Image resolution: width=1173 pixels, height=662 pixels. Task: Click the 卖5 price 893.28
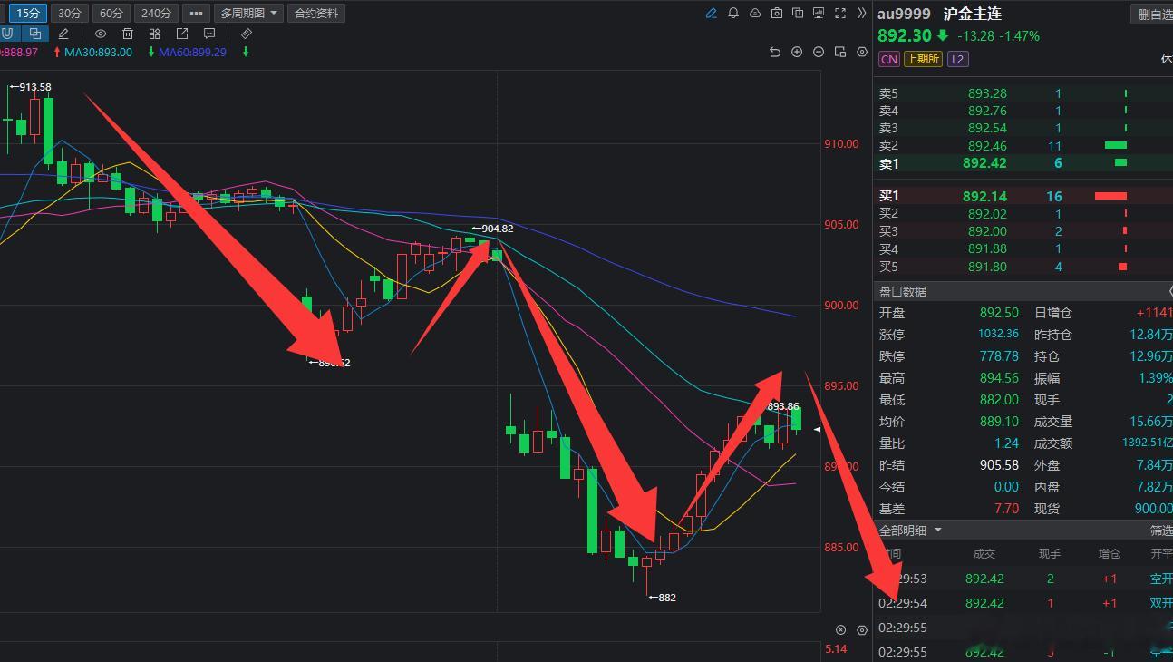click(x=987, y=93)
